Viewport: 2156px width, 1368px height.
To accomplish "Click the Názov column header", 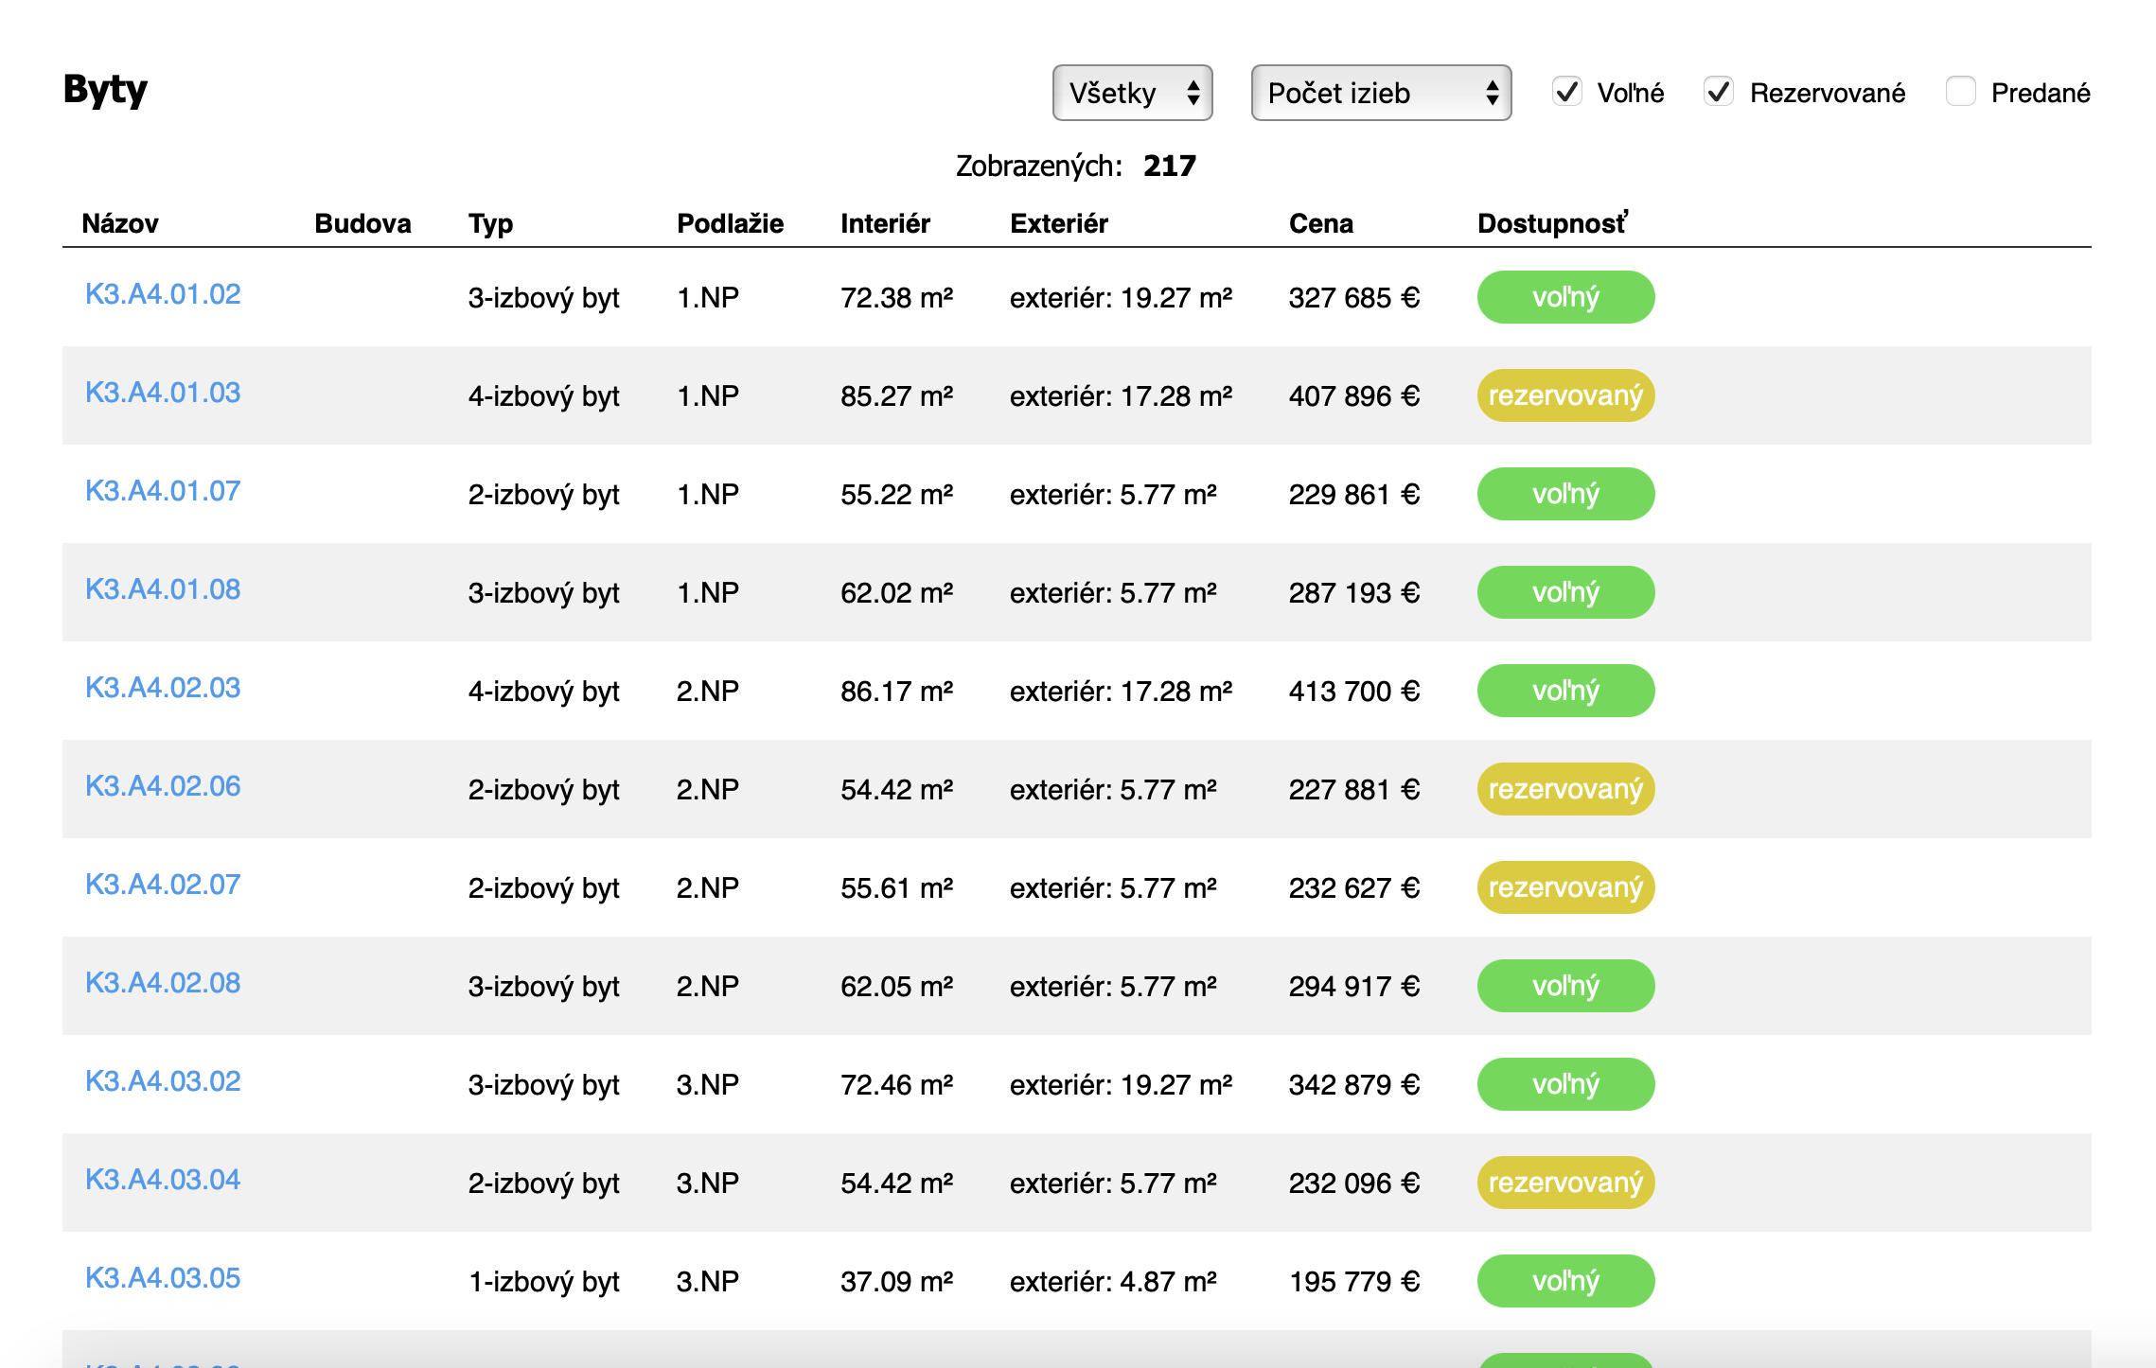I will [x=120, y=223].
